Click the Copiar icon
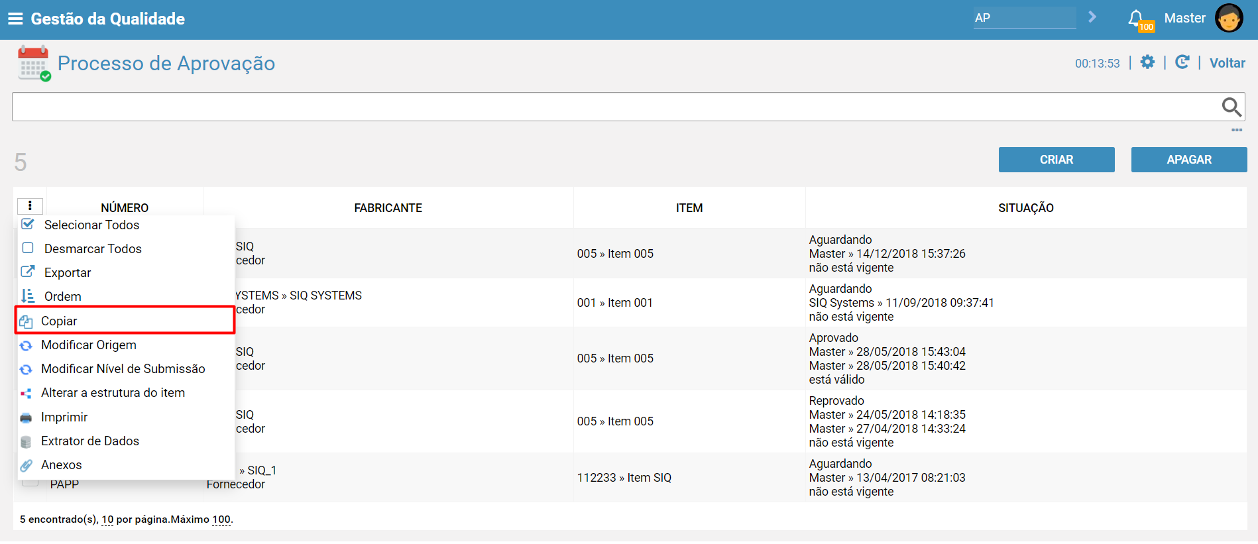This screenshot has height=544, width=1258. pyautogui.click(x=26, y=321)
